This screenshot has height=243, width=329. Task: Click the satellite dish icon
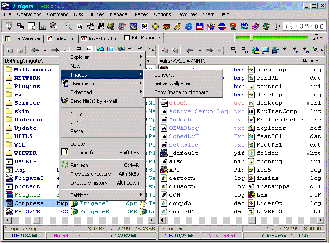point(133,26)
